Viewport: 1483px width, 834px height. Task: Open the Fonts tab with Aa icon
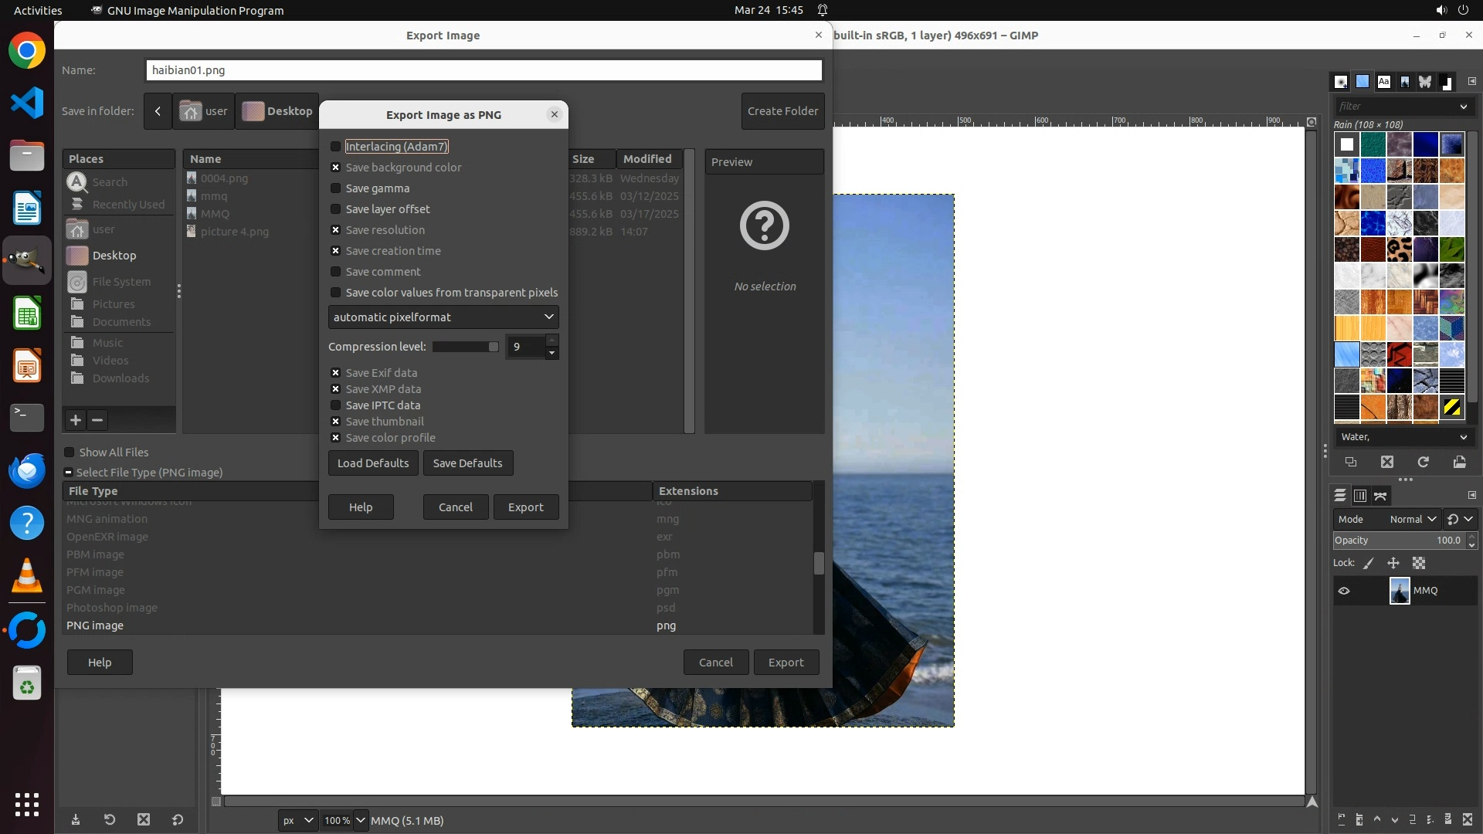[x=1383, y=82]
